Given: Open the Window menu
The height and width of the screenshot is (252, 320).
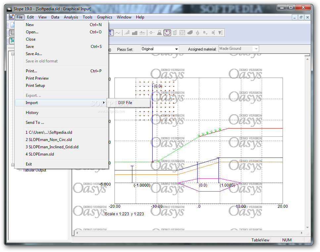Looking at the screenshot, I should [124, 17].
